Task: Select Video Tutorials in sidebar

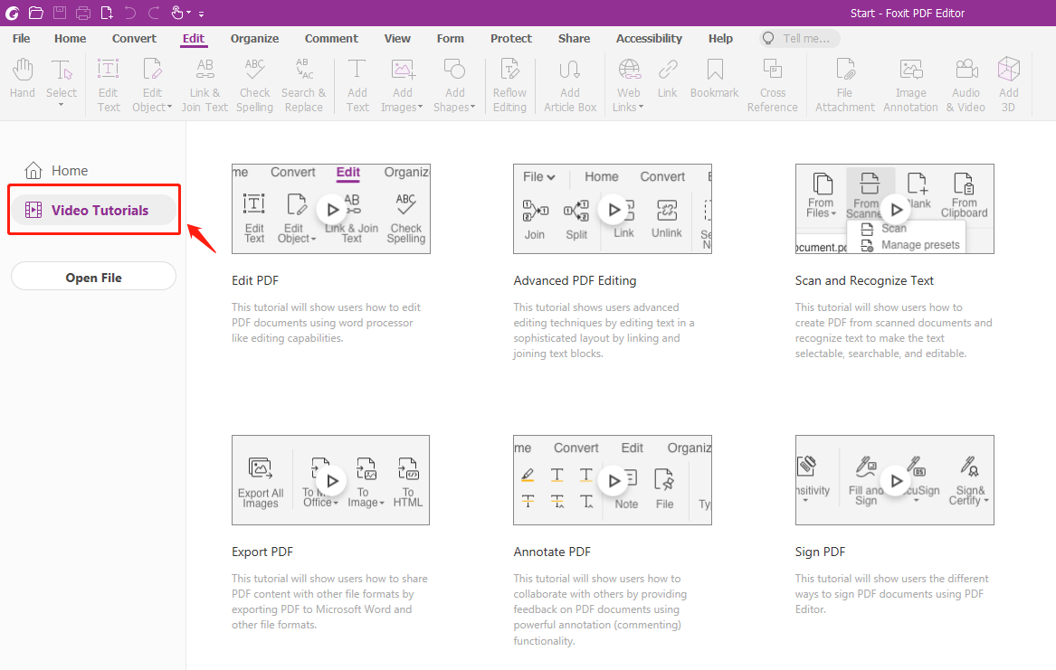Action: [x=93, y=210]
